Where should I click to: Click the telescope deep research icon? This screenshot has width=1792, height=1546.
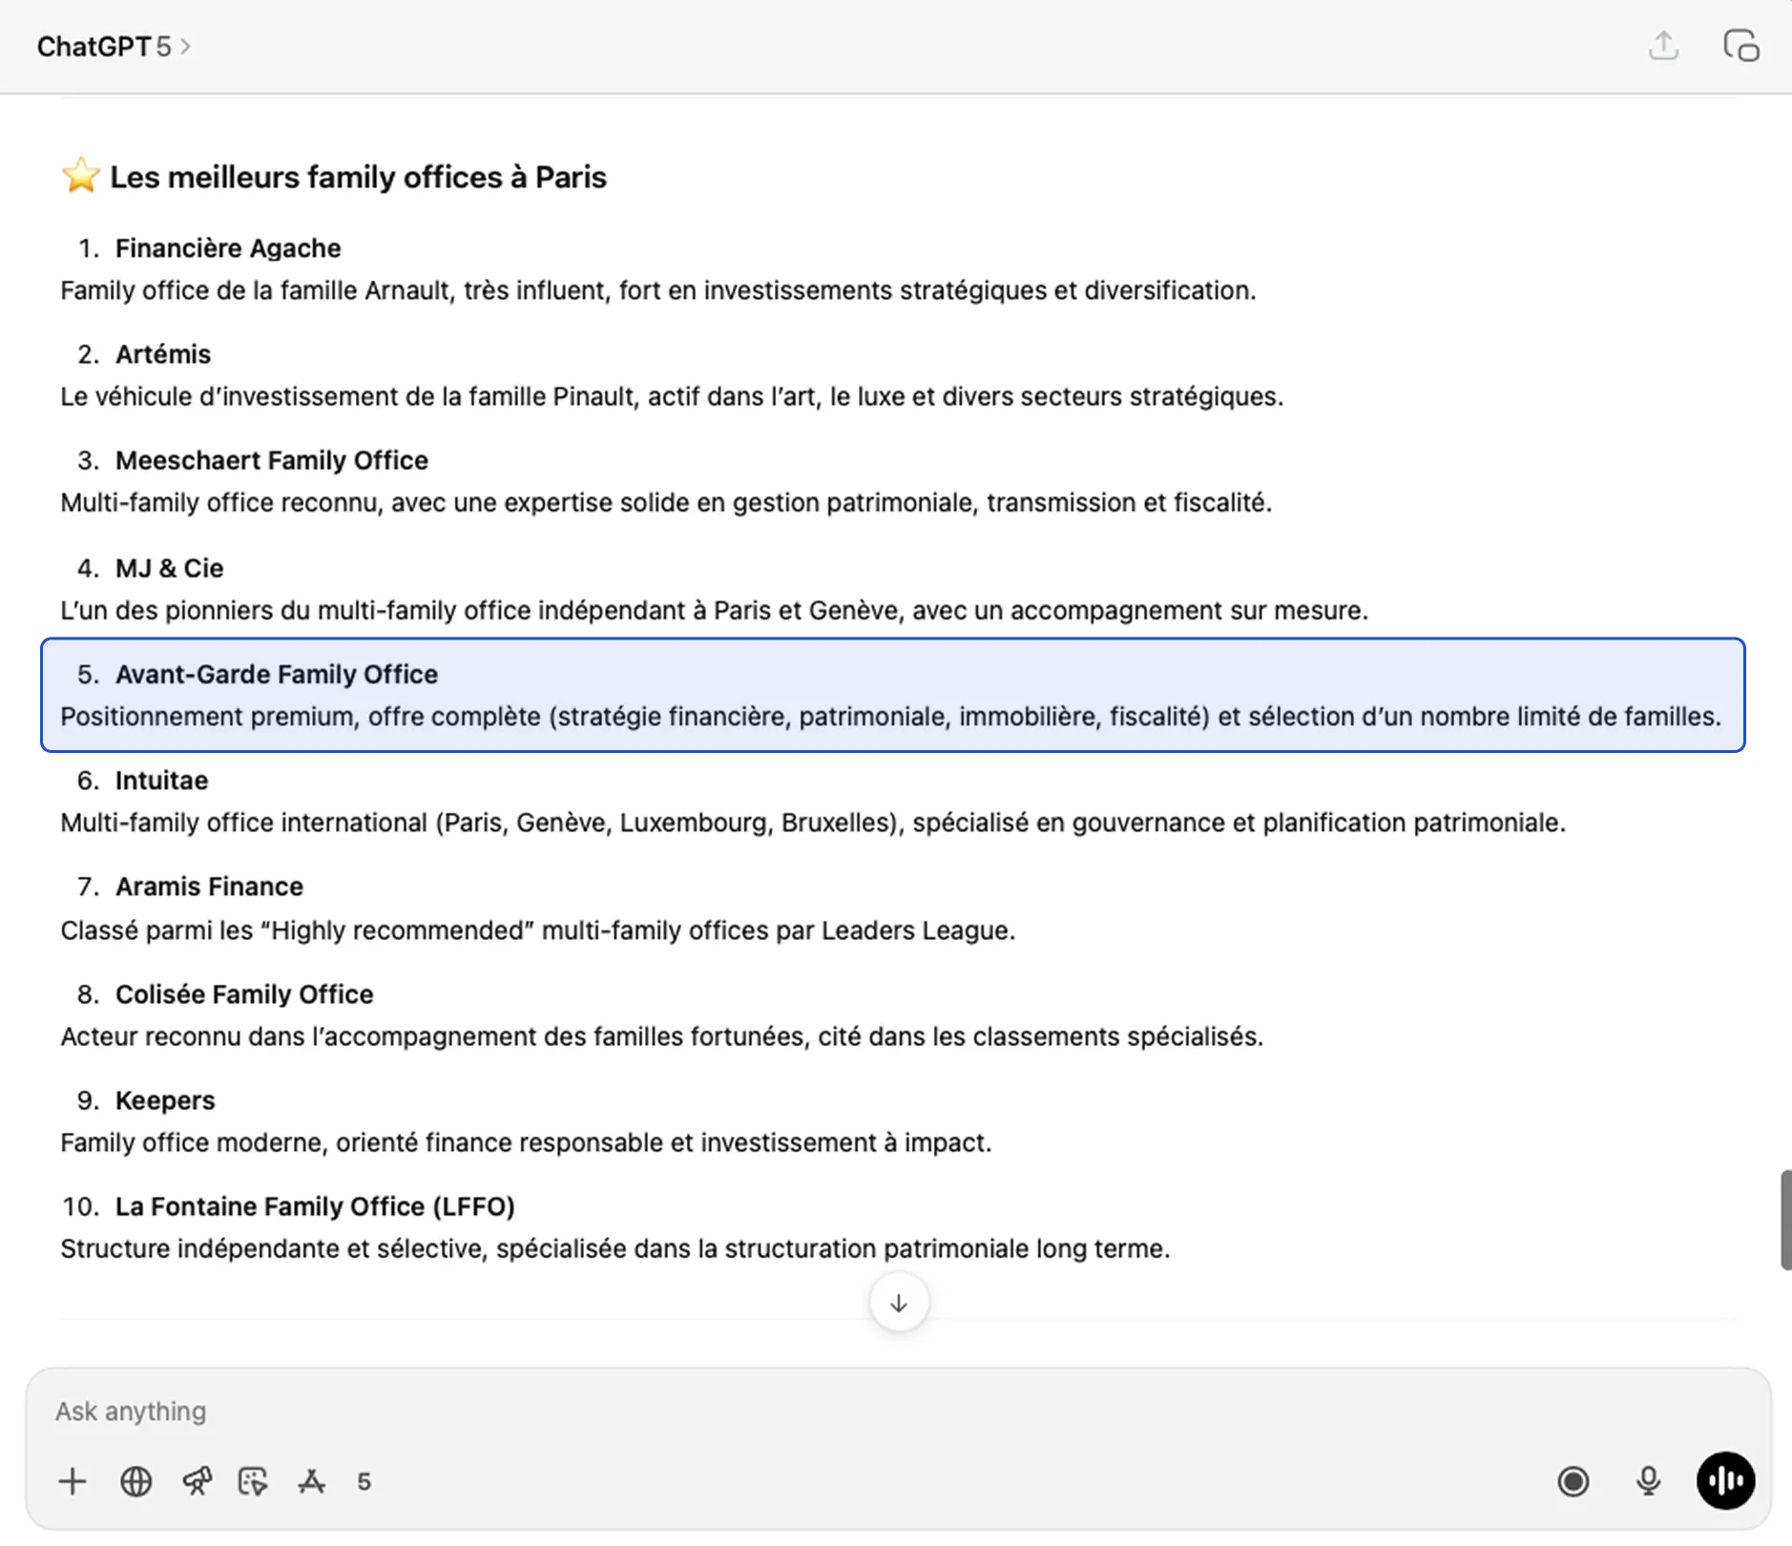(x=197, y=1481)
